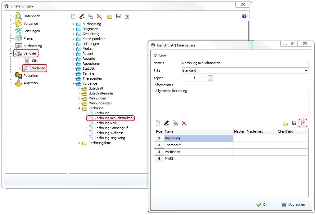Click the Kopien number field
This screenshot has width=316, height=215.
click(195, 78)
